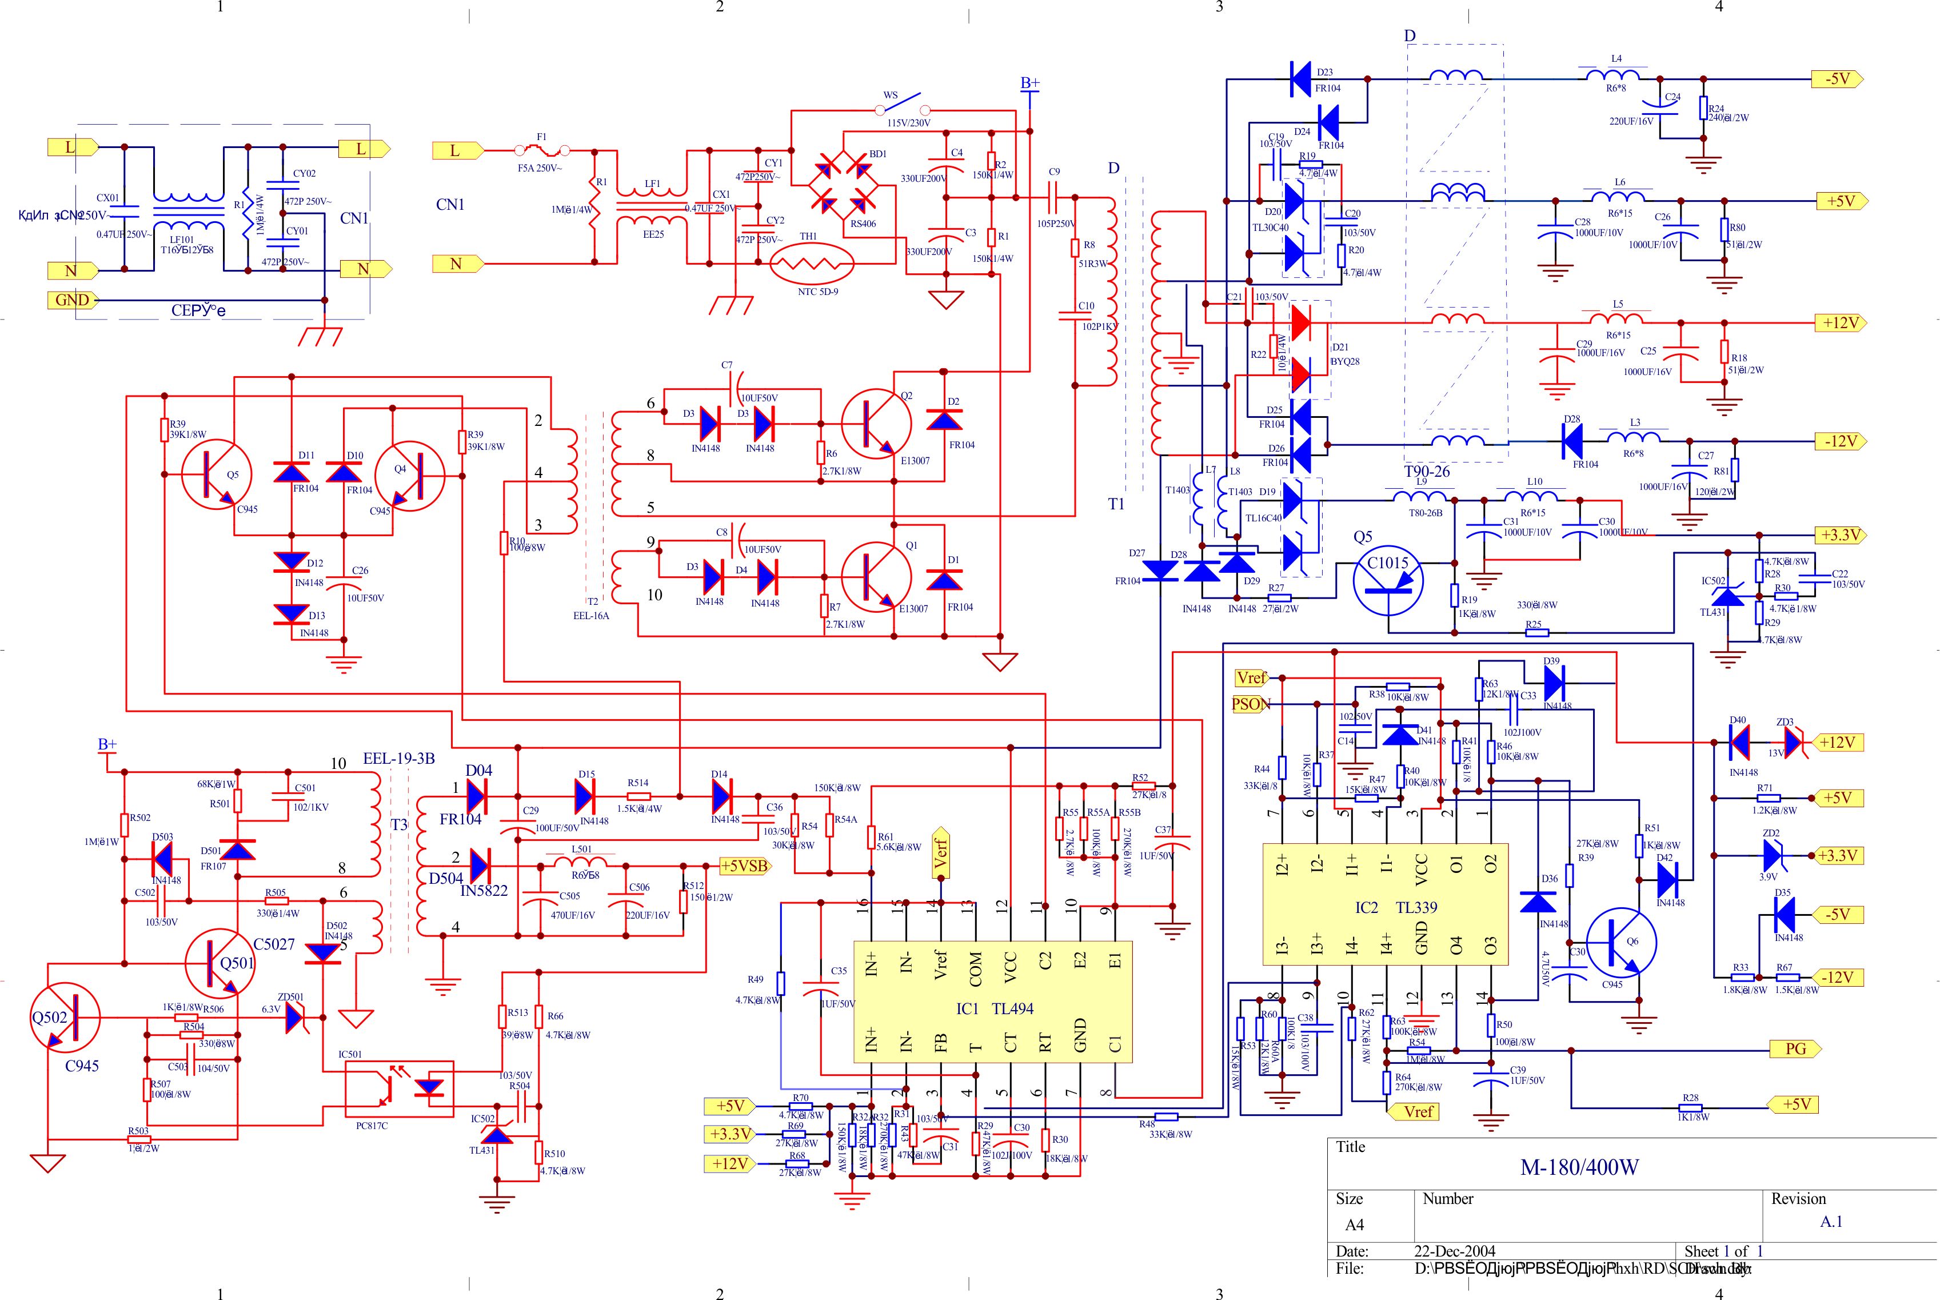Image resolution: width=1940 pixels, height=1300 pixels.
Task: Click the IC1 TL494 controller chip block
Action: pyautogui.click(x=993, y=1002)
